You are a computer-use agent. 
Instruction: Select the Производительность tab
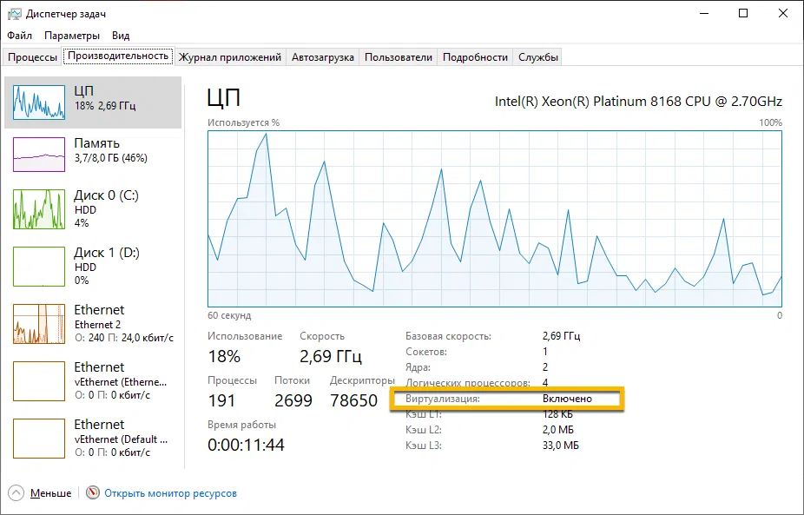(x=118, y=56)
